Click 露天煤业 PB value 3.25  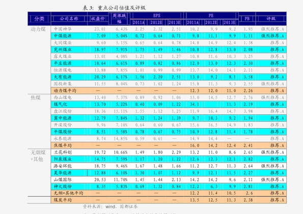point(248,56)
